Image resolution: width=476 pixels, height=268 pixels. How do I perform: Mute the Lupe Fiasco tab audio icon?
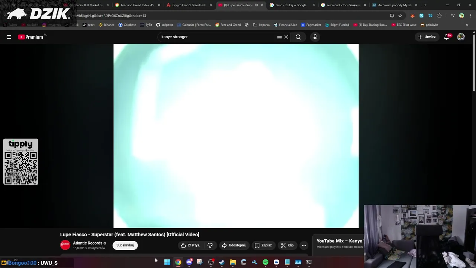coord(256,5)
